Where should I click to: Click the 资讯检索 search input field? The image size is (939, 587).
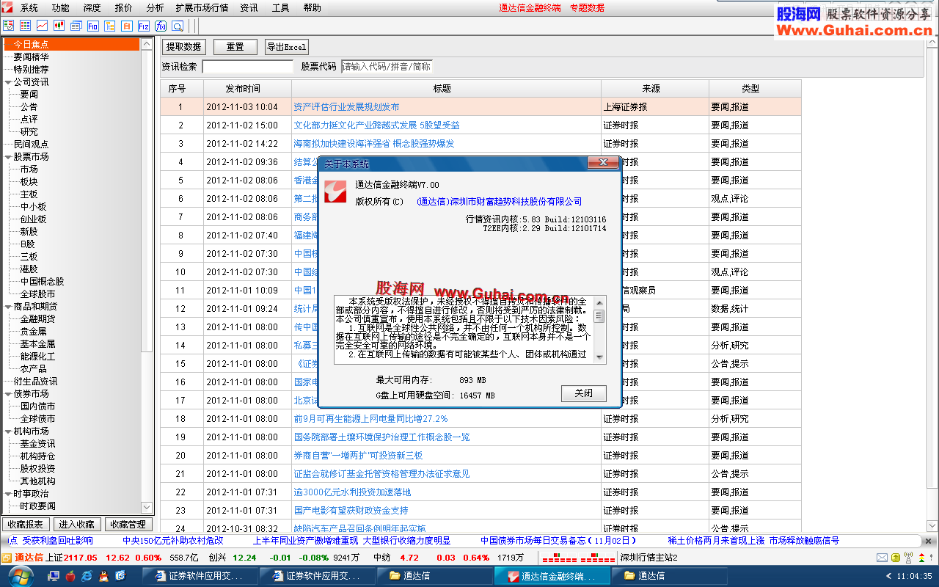point(248,67)
